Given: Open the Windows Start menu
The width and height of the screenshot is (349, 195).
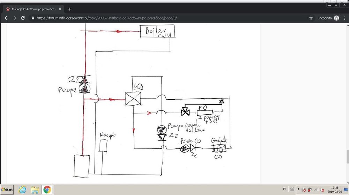Looking at the screenshot, I should pyautogui.click(x=7, y=189).
